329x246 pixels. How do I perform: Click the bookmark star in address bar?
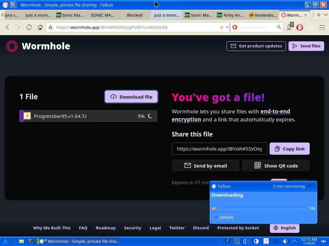222,27
